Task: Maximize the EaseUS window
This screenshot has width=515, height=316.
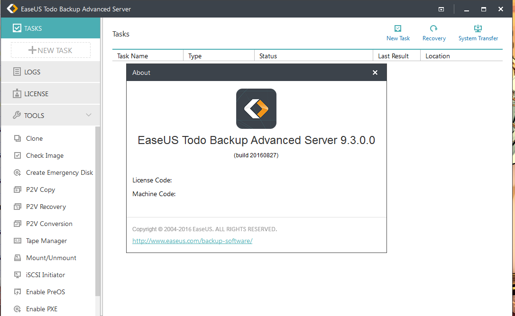Action: [484, 9]
